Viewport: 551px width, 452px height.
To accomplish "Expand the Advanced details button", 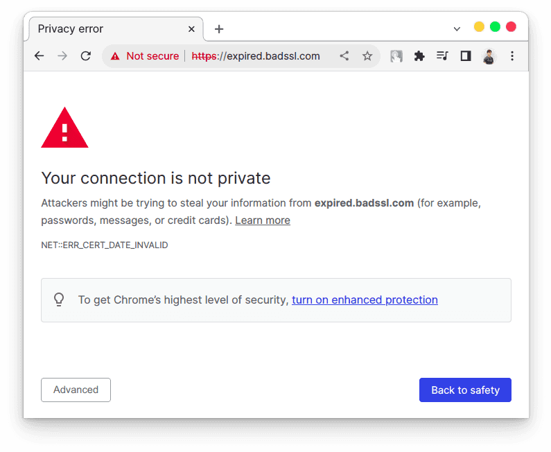I will [76, 390].
